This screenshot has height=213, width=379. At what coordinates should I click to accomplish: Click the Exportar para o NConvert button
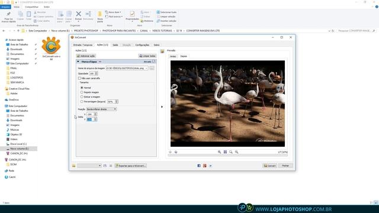click(x=130, y=166)
